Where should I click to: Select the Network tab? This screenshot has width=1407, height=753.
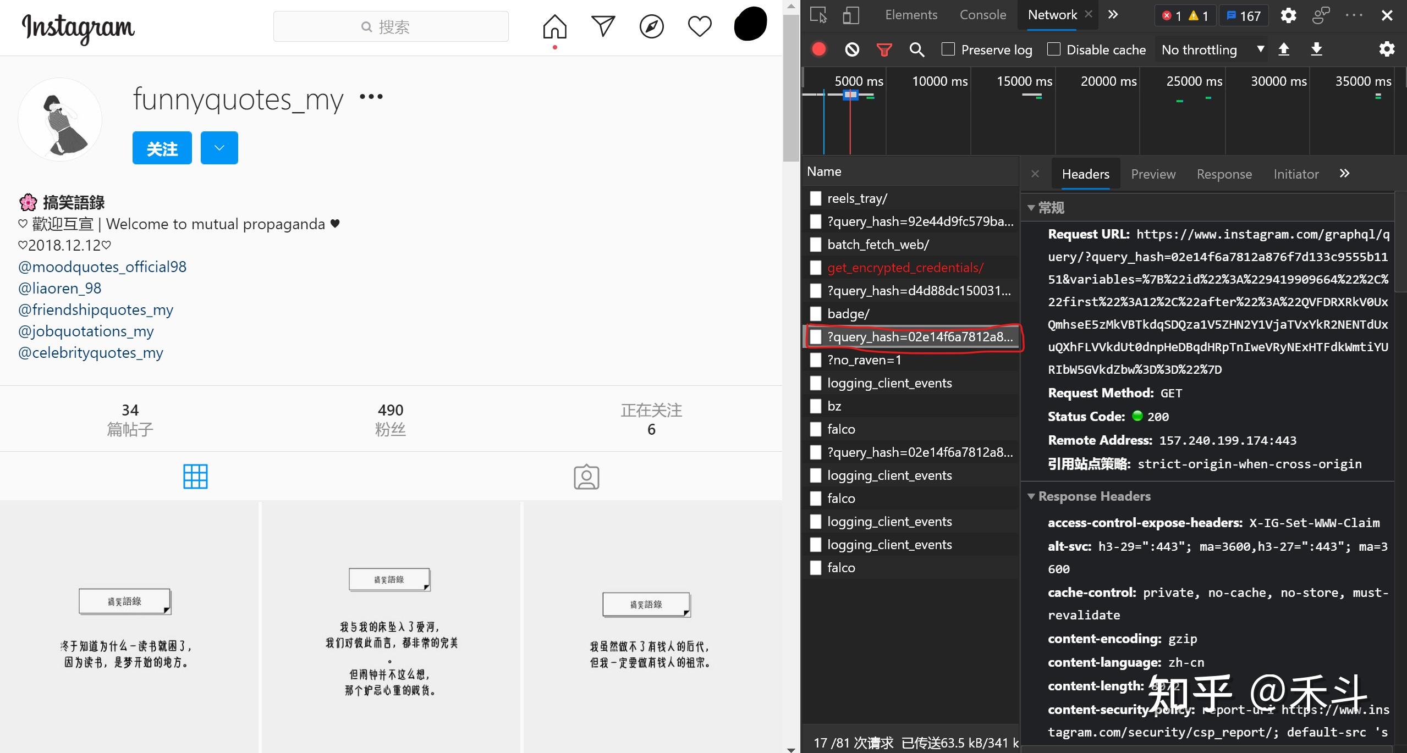click(1052, 15)
